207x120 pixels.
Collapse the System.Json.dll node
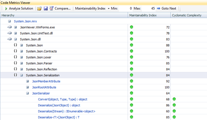tap(16, 39)
